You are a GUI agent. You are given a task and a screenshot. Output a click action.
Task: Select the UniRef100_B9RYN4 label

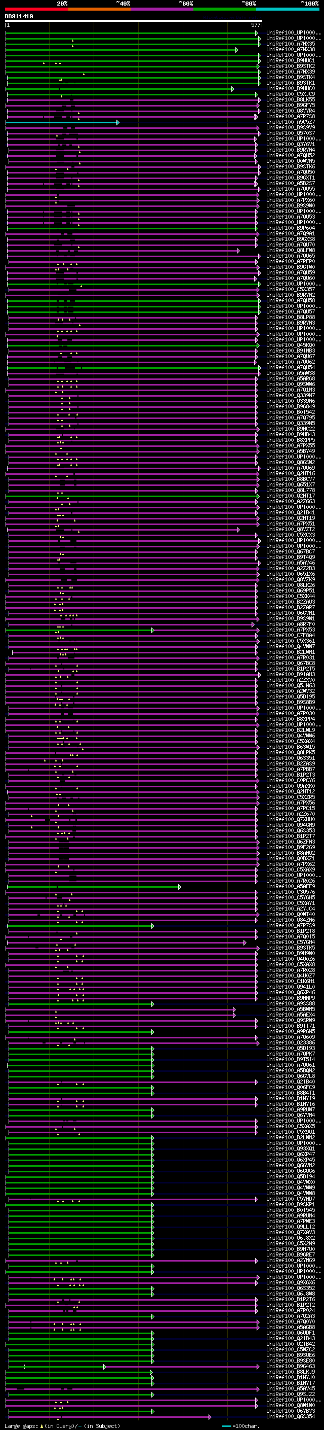[291, 150]
